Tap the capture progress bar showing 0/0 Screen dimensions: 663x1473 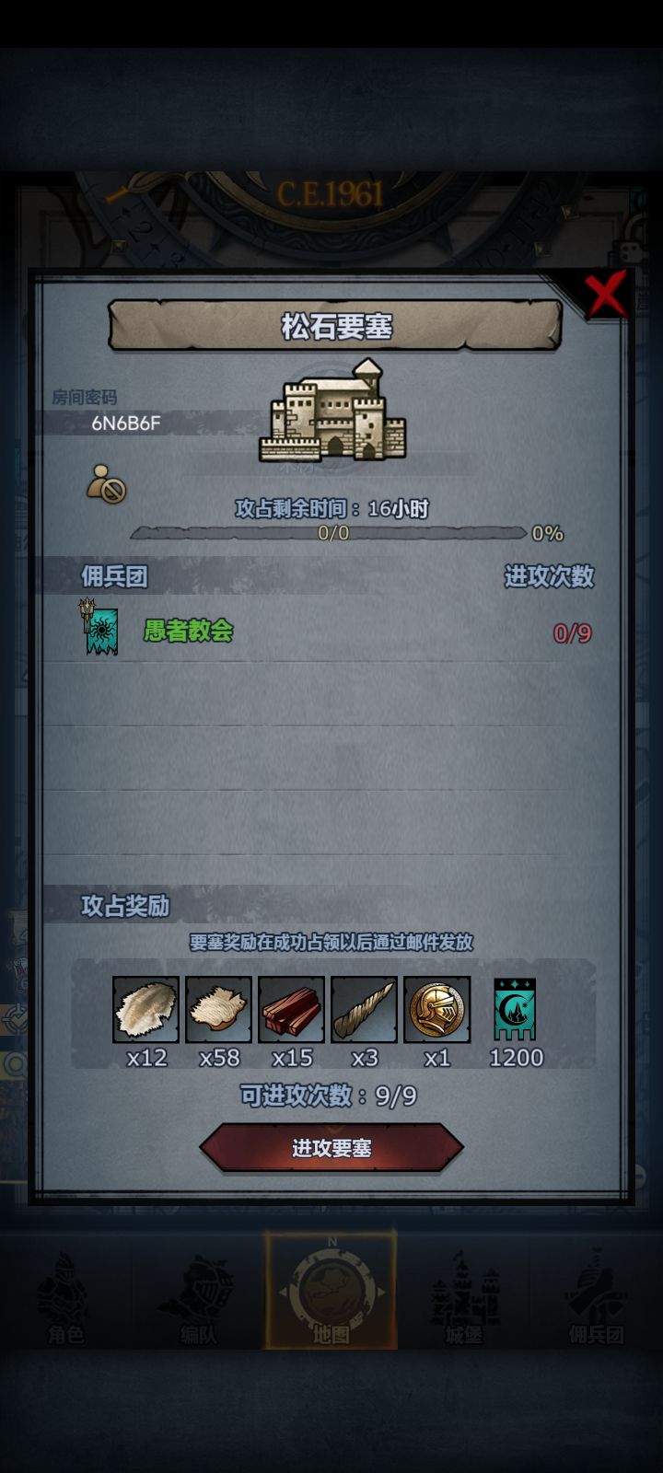tap(331, 533)
